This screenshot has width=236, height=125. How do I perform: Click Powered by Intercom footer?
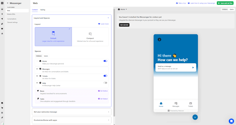[176, 111]
